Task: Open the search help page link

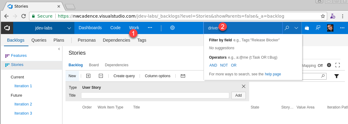Action: (273, 74)
